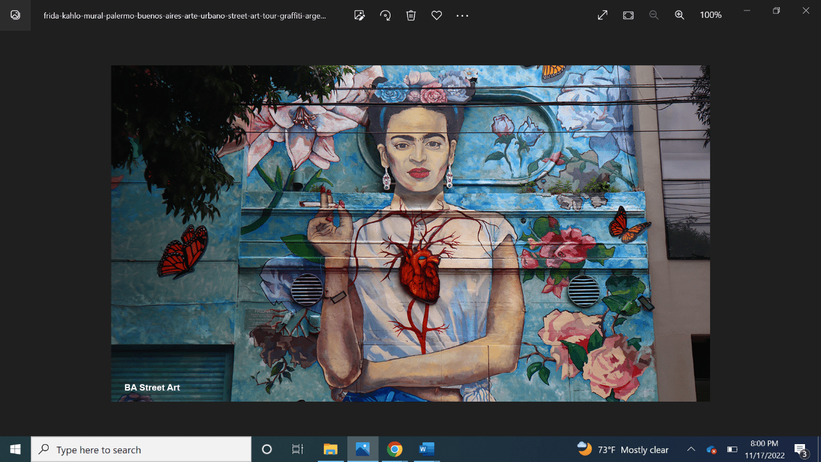This screenshot has height=462, width=821.
Task: Enter full screen view with diagonal arrows
Action: pos(602,15)
